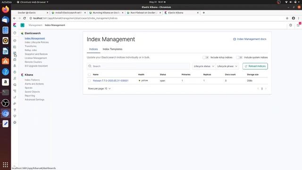Viewport: 302px width, 170px height.
Task: Sort table by Health column header
Action: 141,75
